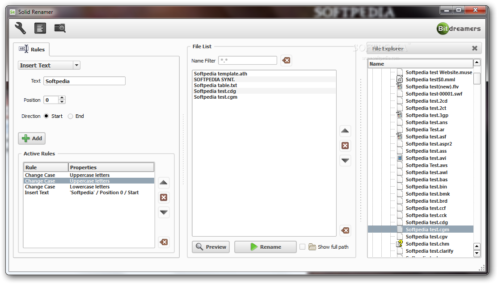Enable Show full path checkbox
Image resolution: width=498 pixels, height=284 pixels.
[302, 247]
